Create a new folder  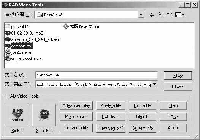click(x=169, y=15)
